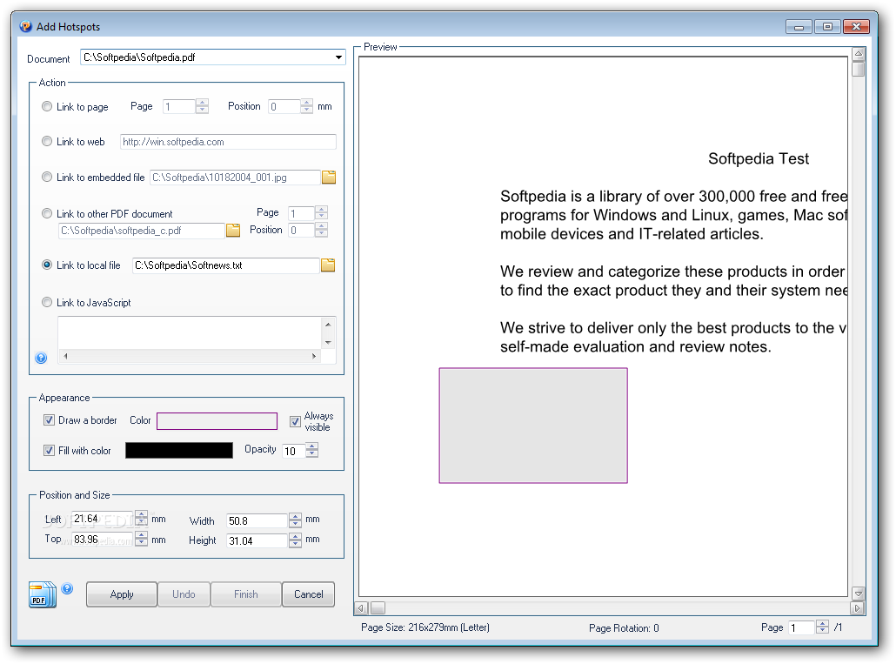Click the Undo button
Screen dimensions: 896x664
click(x=184, y=594)
